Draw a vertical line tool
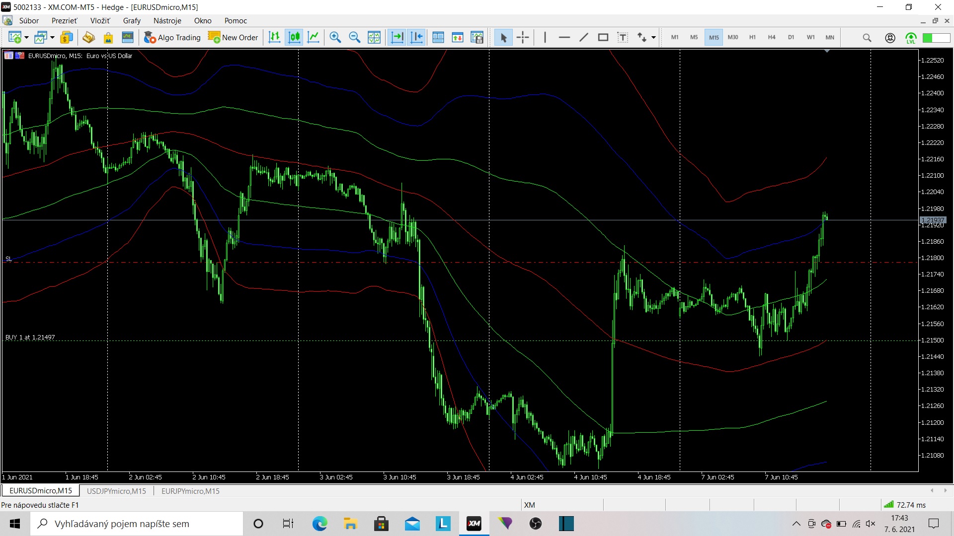 pos(545,37)
